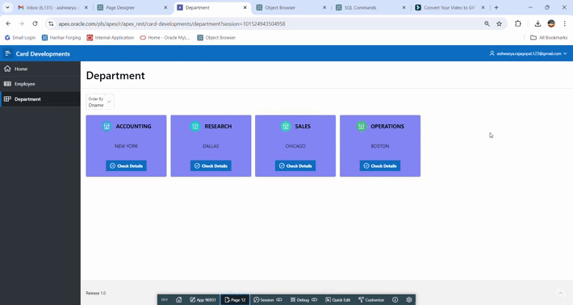This screenshot has width=573, height=305.
Task: Click the developer toolbar info icon
Action: [395, 299]
